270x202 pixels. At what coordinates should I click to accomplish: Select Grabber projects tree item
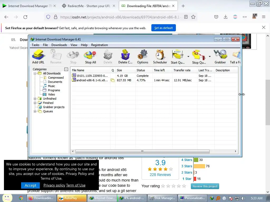click(x=54, y=107)
